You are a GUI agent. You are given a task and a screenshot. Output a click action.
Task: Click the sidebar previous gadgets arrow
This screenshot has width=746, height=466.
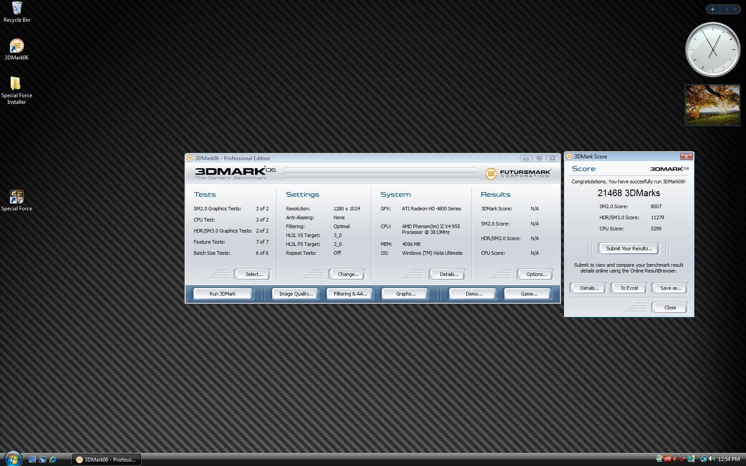pyautogui.click(x=726, y=9)
